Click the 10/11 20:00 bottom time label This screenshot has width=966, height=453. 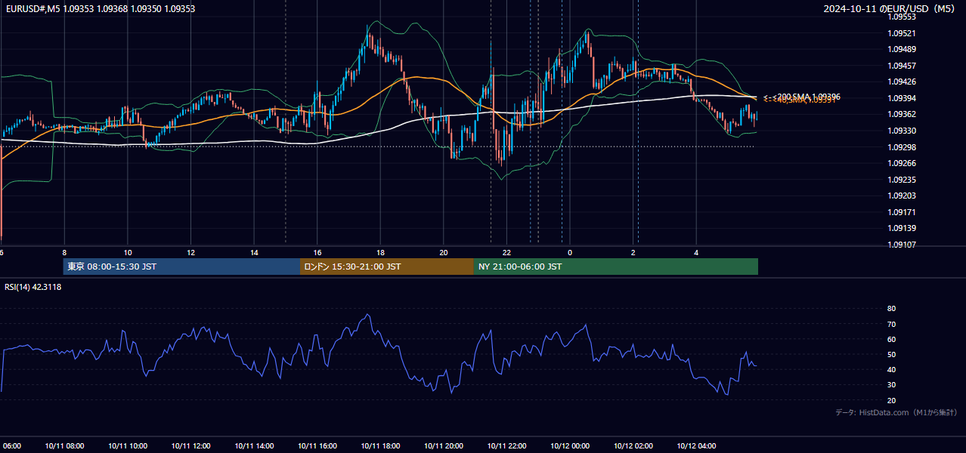point(444,446)
